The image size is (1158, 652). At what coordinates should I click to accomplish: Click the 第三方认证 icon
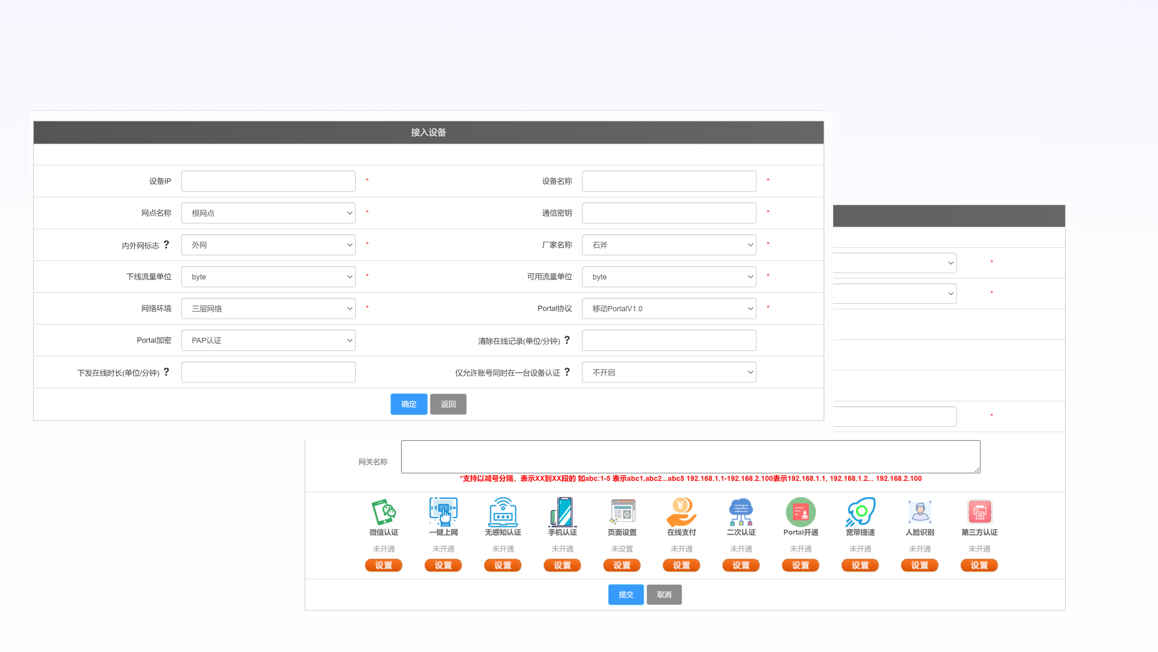(980, 512)
